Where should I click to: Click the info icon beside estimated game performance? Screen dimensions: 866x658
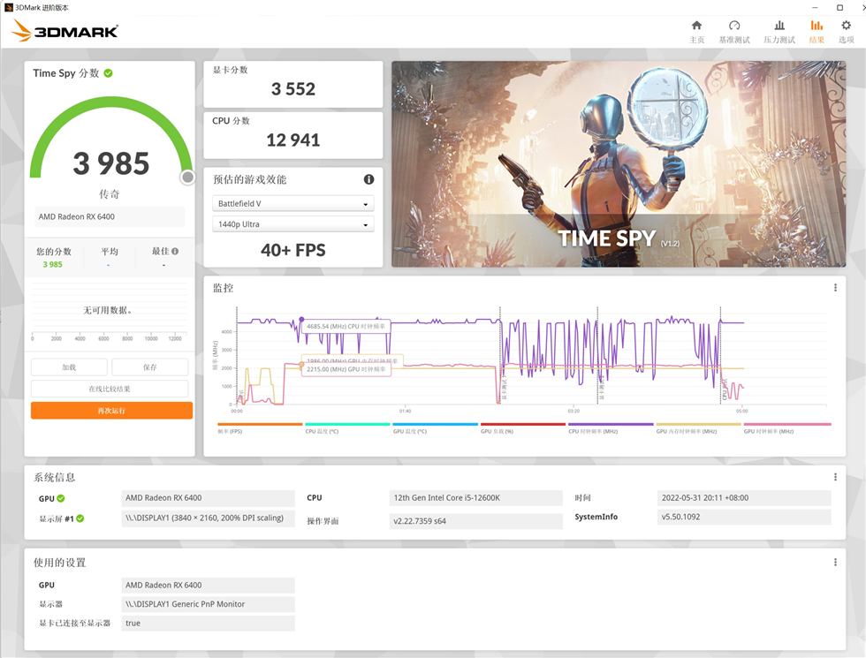click(x=369, y=179)
